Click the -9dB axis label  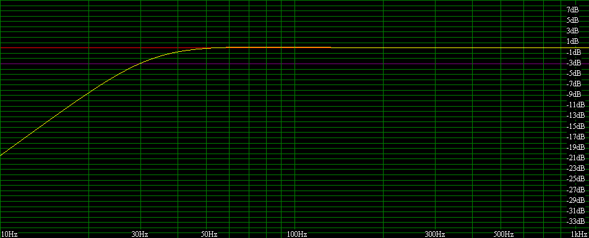click(x=573, y=94)
